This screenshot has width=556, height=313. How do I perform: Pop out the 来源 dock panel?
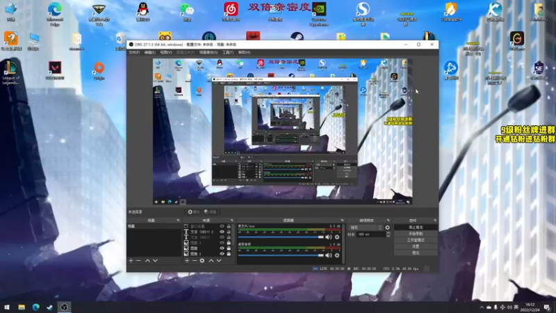click(x=232, y=220)
